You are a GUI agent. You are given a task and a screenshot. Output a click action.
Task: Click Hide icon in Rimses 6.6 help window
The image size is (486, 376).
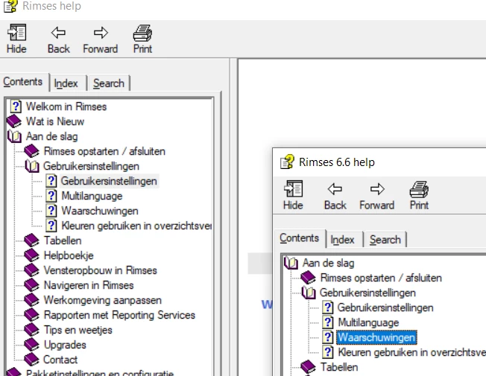pos(293,189)
